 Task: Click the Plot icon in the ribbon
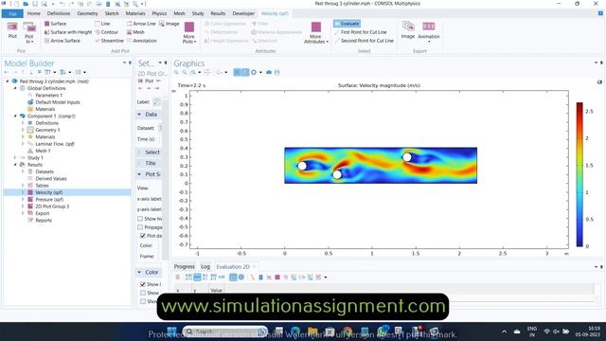12,30
